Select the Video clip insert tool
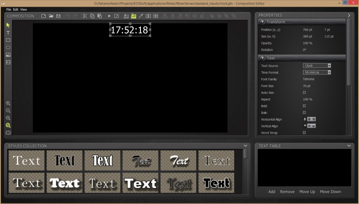 (x=8, y=62)
